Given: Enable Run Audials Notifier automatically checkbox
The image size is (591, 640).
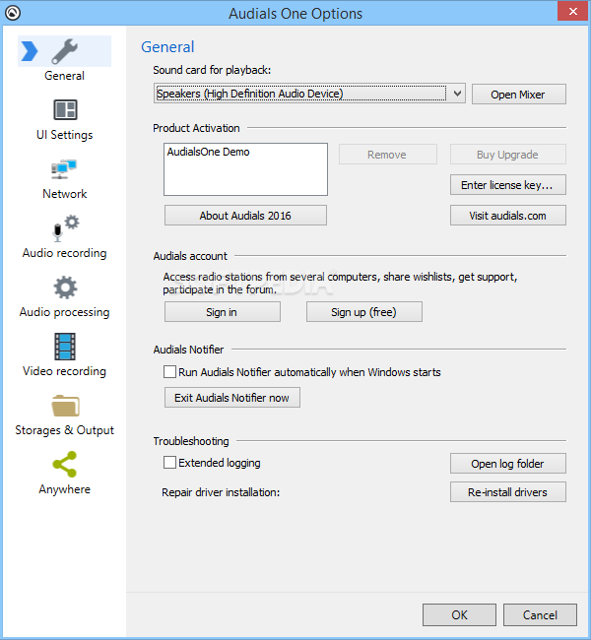Looking at the screenshot, I should [169, 372].
